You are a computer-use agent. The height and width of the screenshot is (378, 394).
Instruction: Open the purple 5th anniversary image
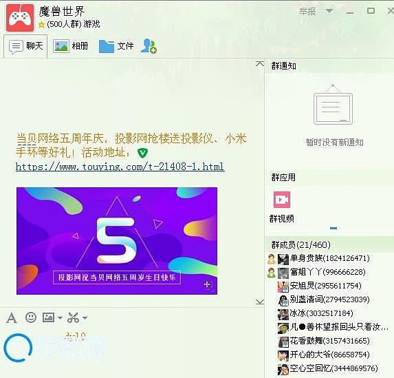pos(117,241)
